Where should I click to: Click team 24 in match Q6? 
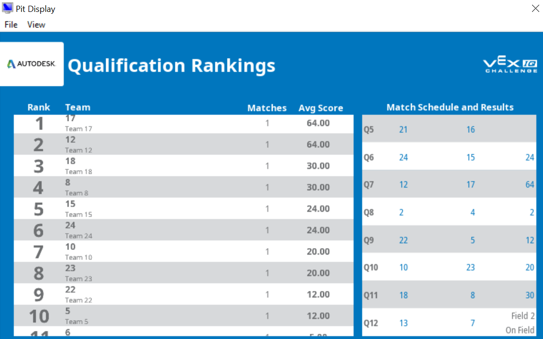[403, 157]
